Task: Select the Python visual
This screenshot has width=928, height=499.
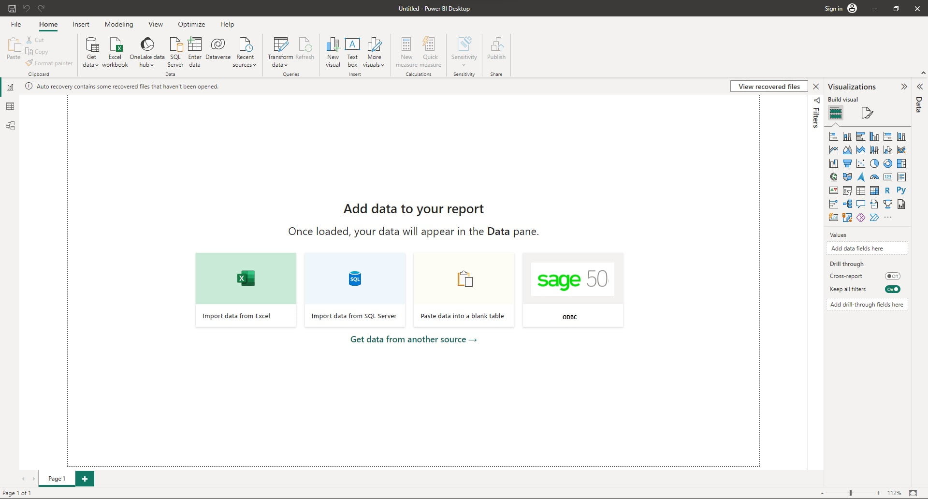Action: click(x=901, y=191)
